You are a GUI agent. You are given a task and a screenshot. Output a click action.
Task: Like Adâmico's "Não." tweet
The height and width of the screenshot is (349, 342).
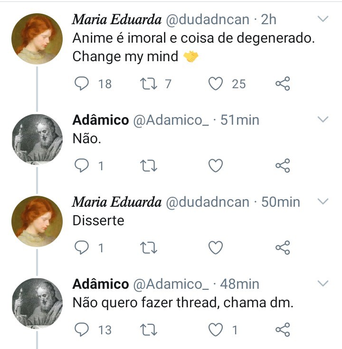(x=216, y=165)
